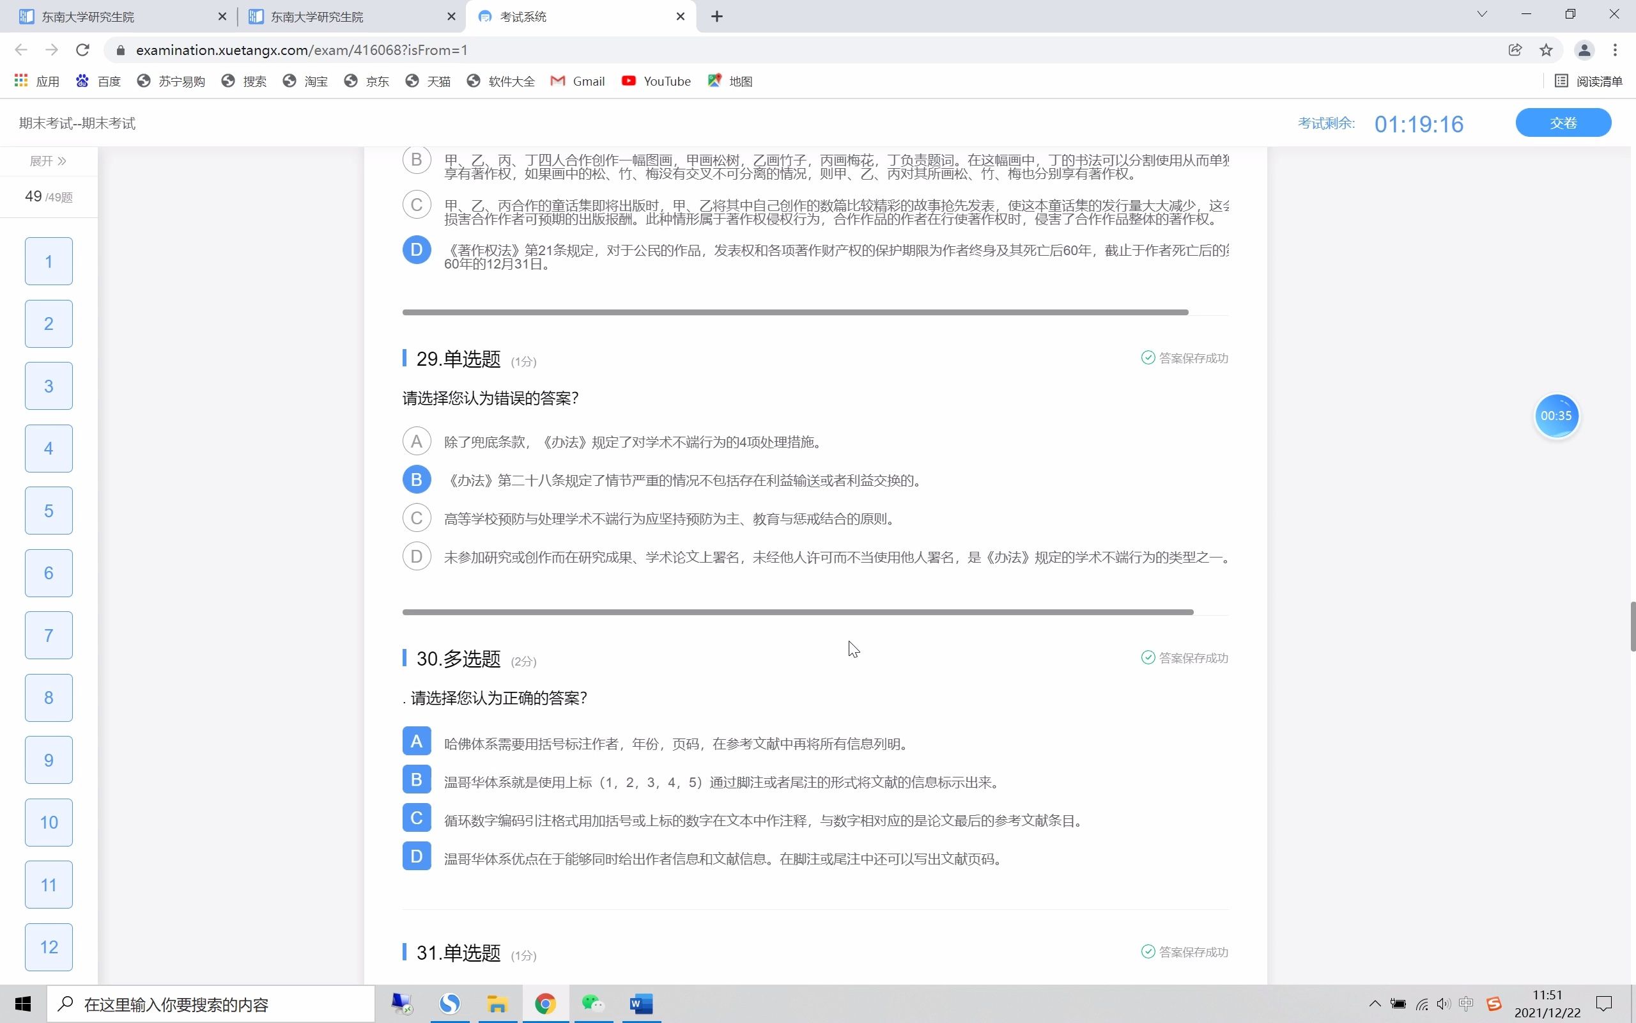Toggle option A of question 30

click(x=417, y=741)
